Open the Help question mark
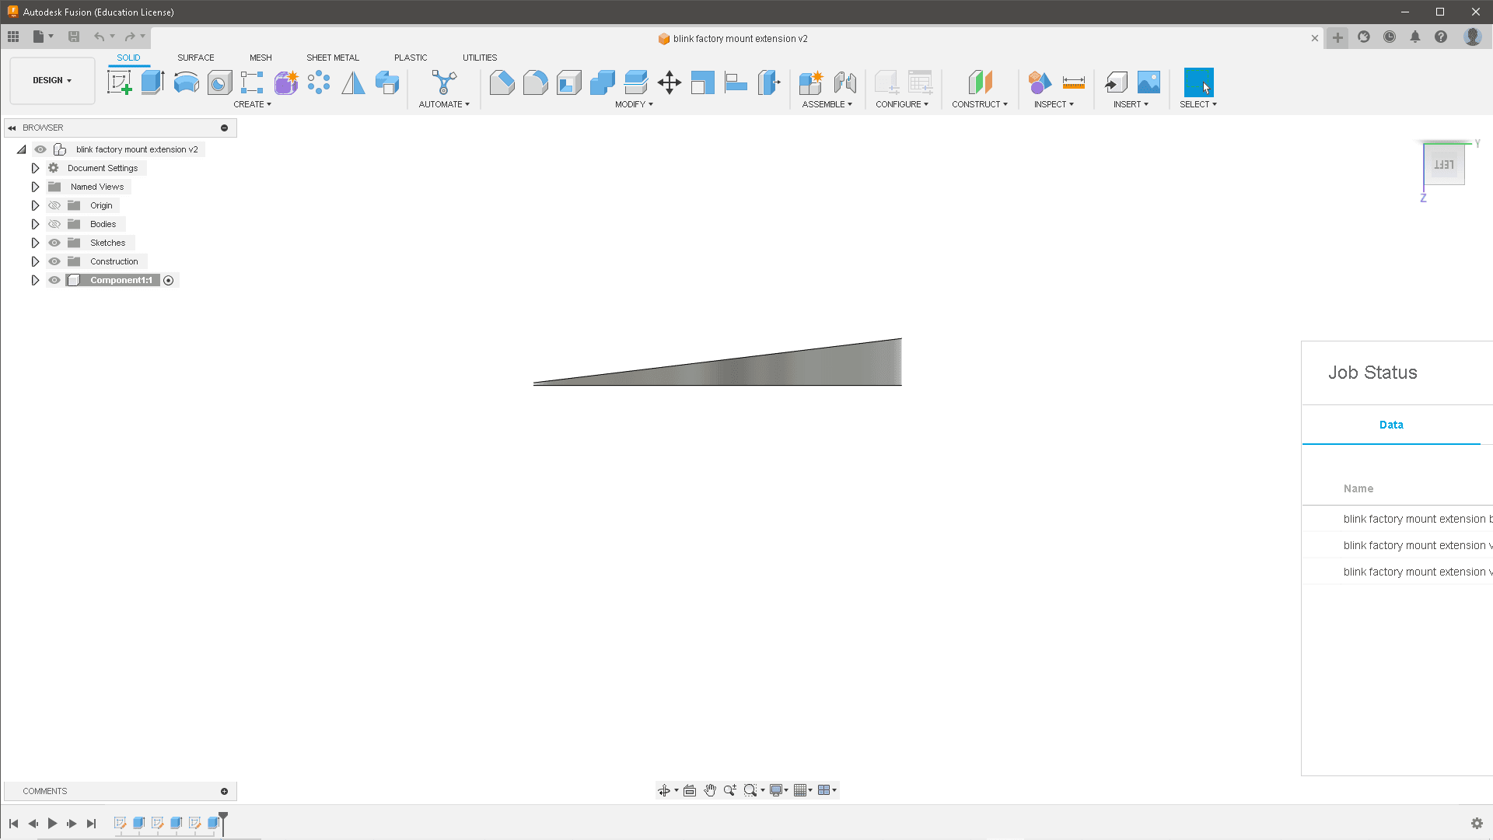Screen dimensions: 1493x840 [x=1441, y=37]
